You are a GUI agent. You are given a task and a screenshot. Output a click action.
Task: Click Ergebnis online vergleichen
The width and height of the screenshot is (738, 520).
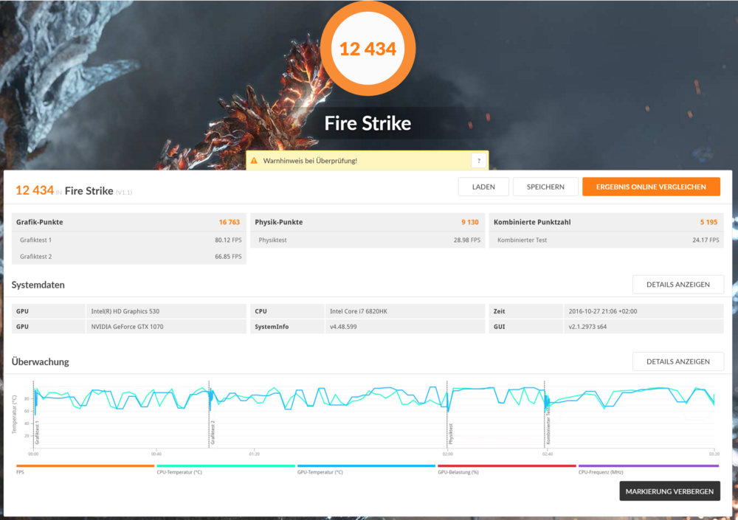click(650, 187)
